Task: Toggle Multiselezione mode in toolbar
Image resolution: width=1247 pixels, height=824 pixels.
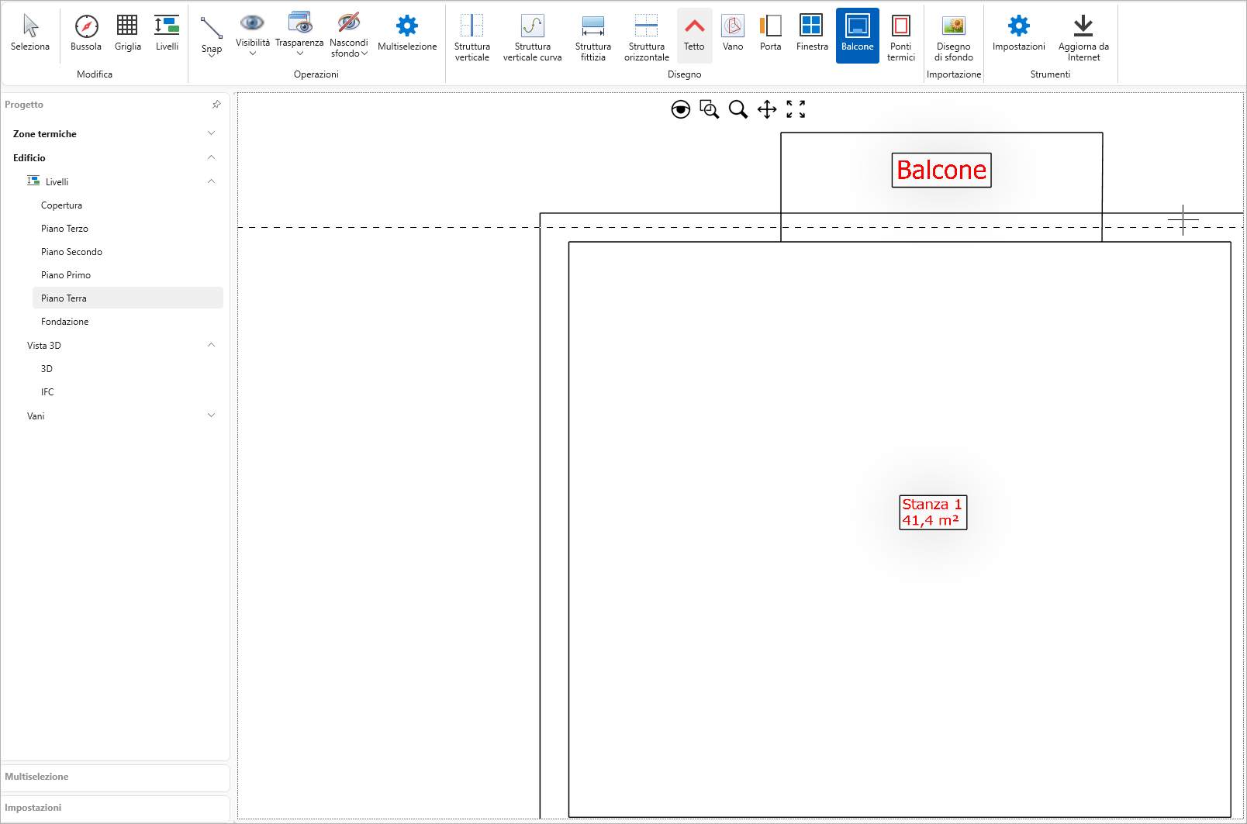Action: point(407,33)
